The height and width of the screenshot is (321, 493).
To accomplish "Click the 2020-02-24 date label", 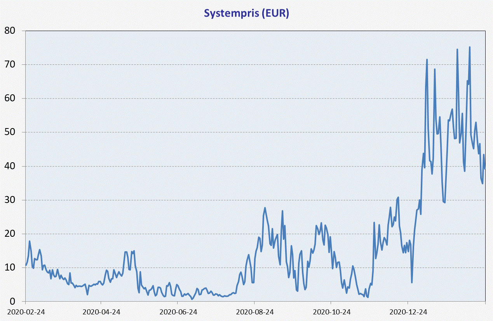I will point(25,311).
